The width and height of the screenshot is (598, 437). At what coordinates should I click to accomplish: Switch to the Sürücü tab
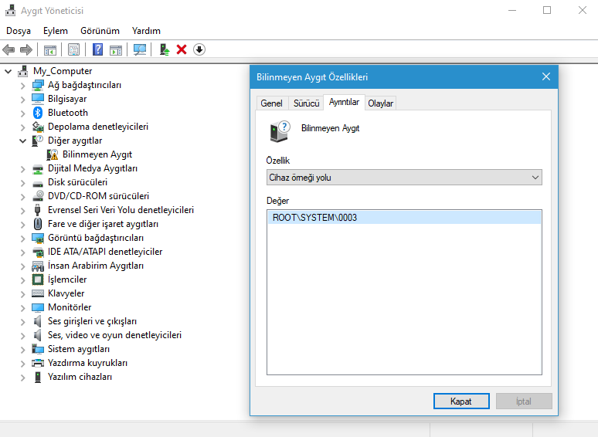tap(306, 103)
